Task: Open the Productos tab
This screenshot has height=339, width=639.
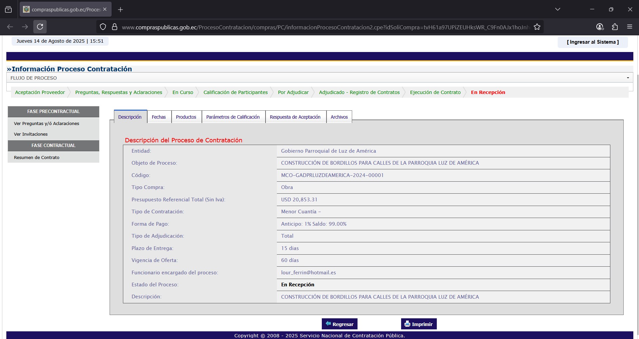Action: point(186,117)
